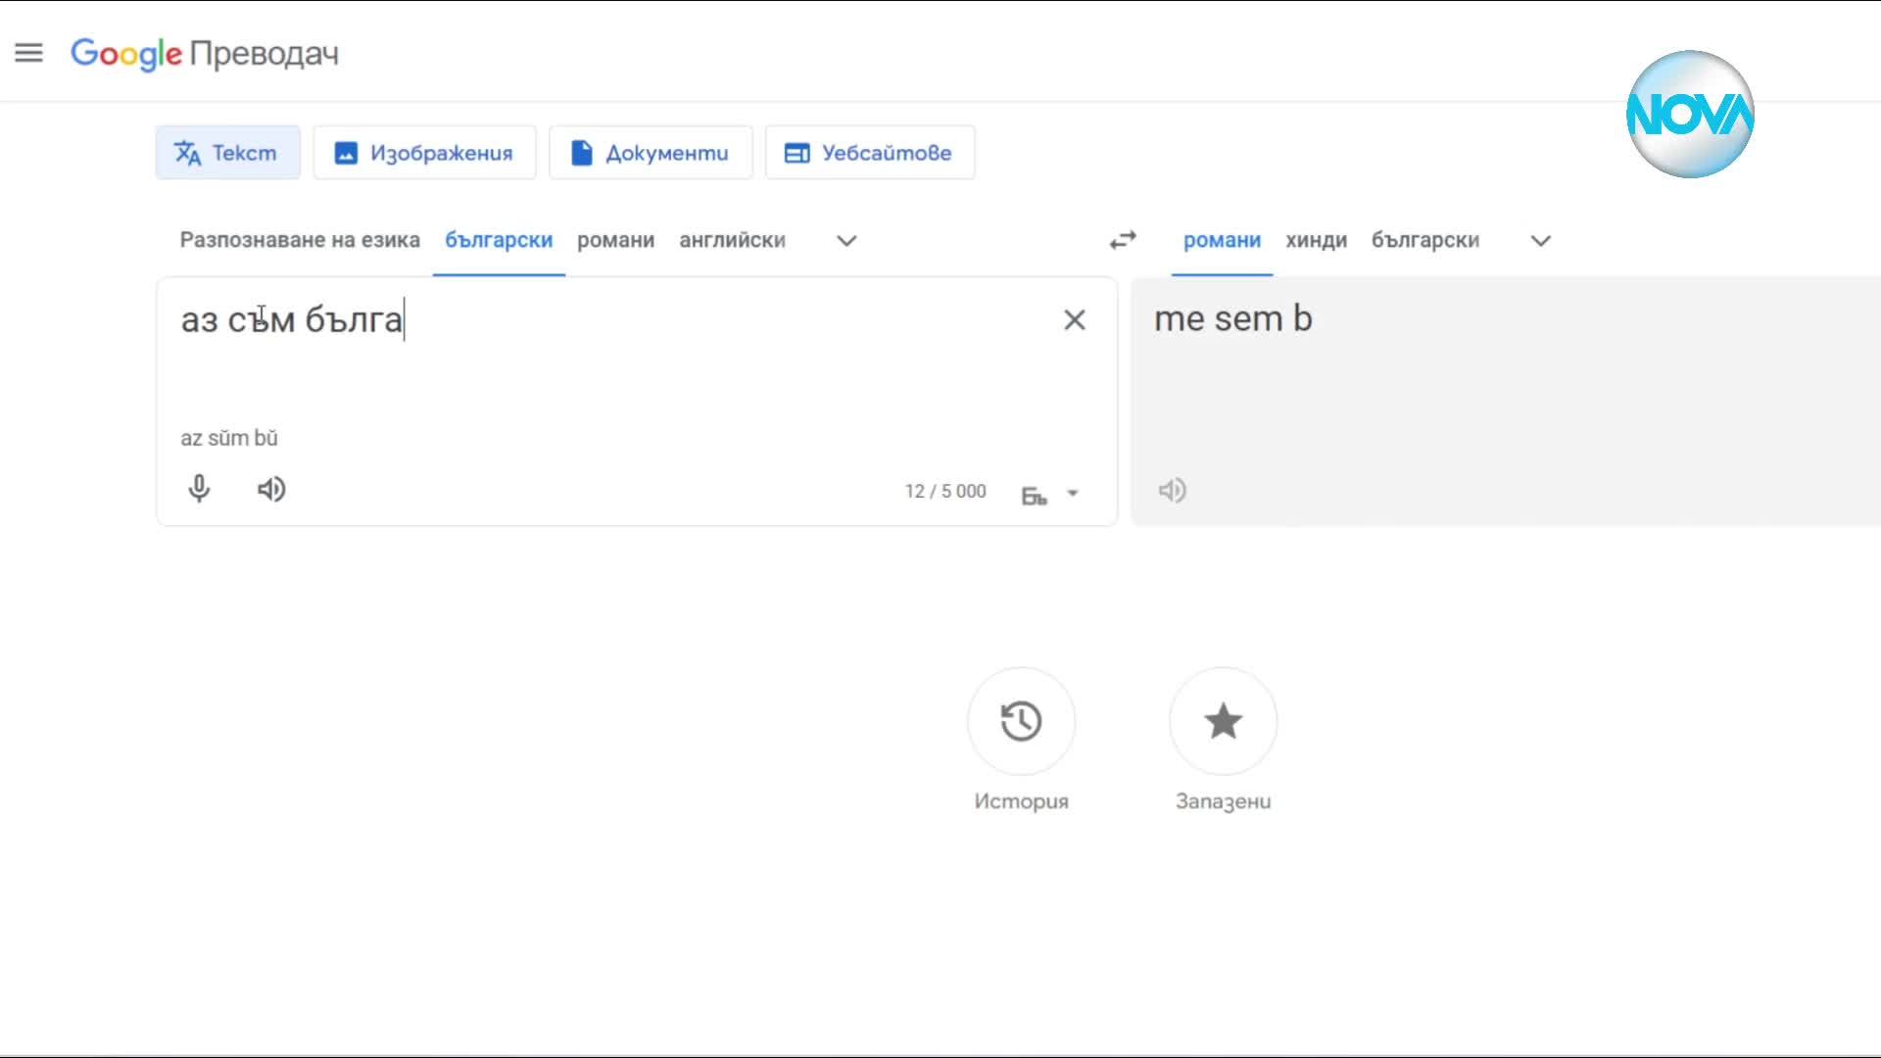Switch to Документи translation mode
Viewport: 1881px width, 1058px height.
[651, 153]
